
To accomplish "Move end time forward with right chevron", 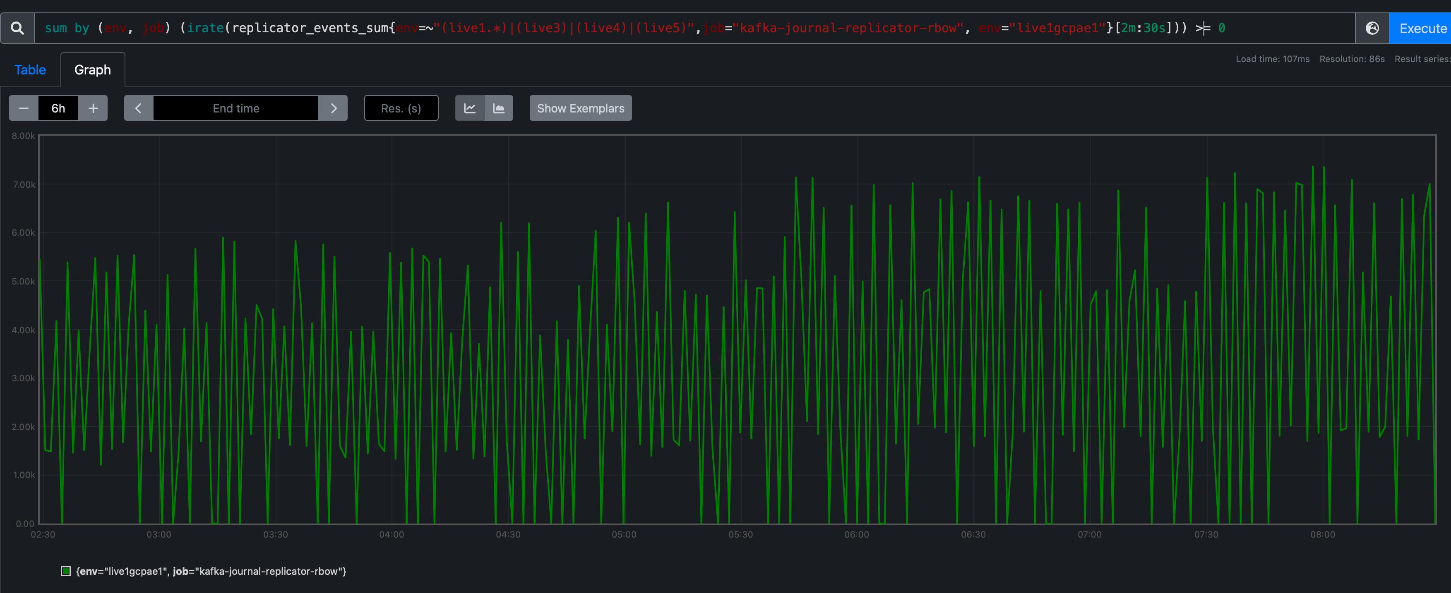I will point(333,108).
